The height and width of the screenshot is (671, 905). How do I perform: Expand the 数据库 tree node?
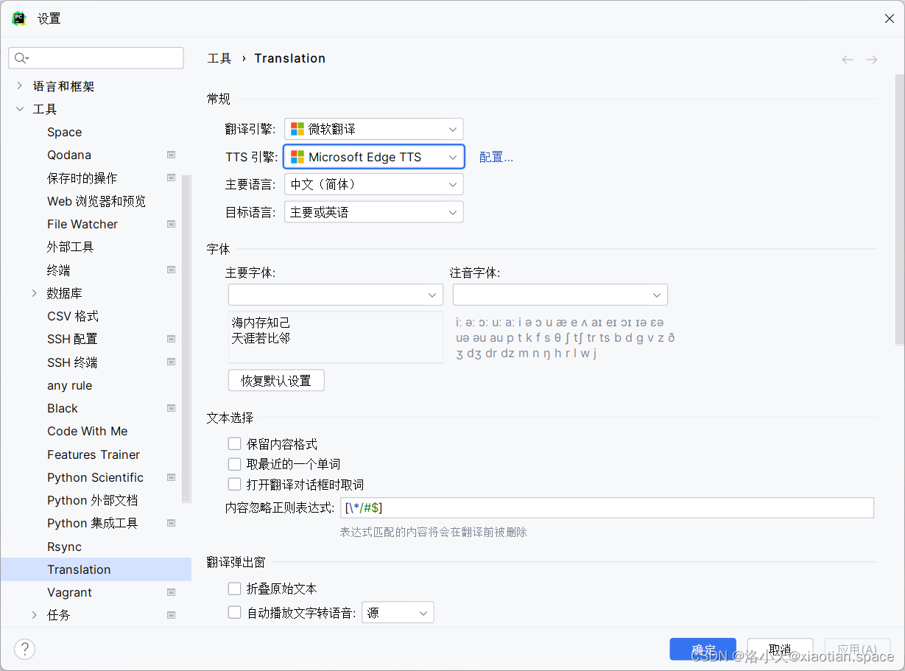34,293
